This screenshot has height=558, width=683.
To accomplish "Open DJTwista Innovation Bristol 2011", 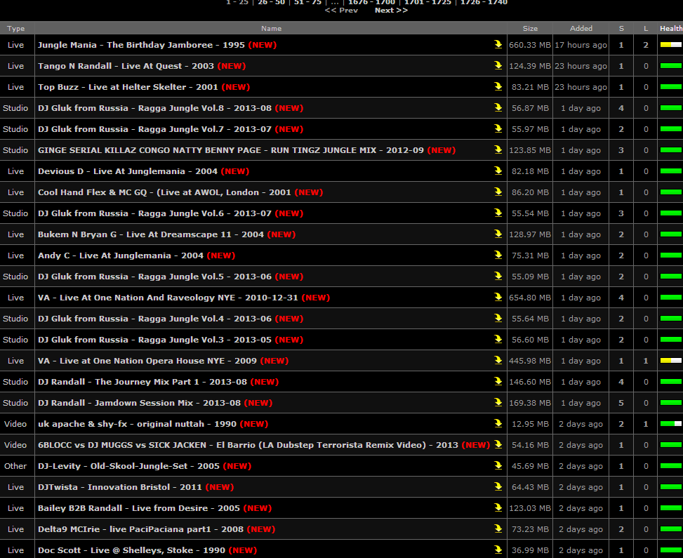I will 120,487.
